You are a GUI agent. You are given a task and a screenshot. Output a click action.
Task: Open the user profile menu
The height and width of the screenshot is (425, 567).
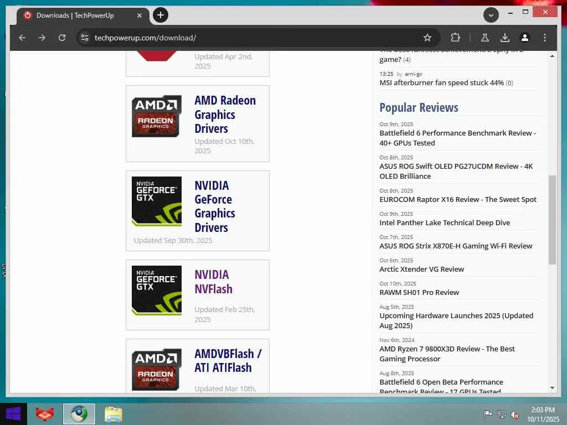pos(525,38)
